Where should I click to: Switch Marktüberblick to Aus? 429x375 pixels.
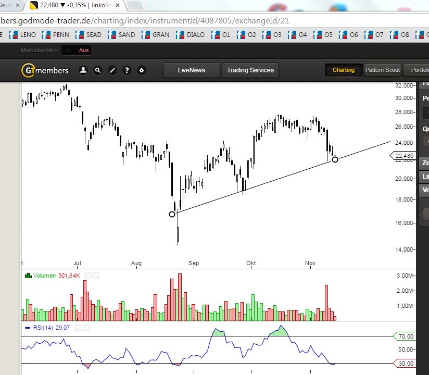click(x=84, y=50)
